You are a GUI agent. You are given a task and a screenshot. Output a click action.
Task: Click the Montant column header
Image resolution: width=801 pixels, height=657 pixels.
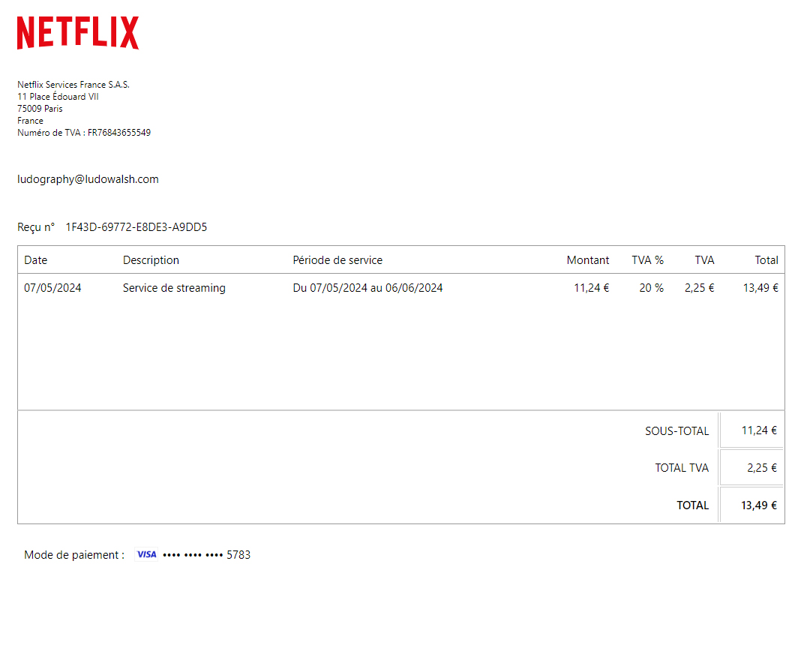point(587,260)
